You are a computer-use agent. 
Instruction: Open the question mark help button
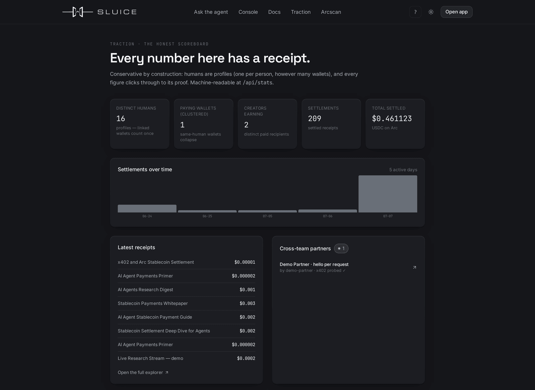[415, 12]
